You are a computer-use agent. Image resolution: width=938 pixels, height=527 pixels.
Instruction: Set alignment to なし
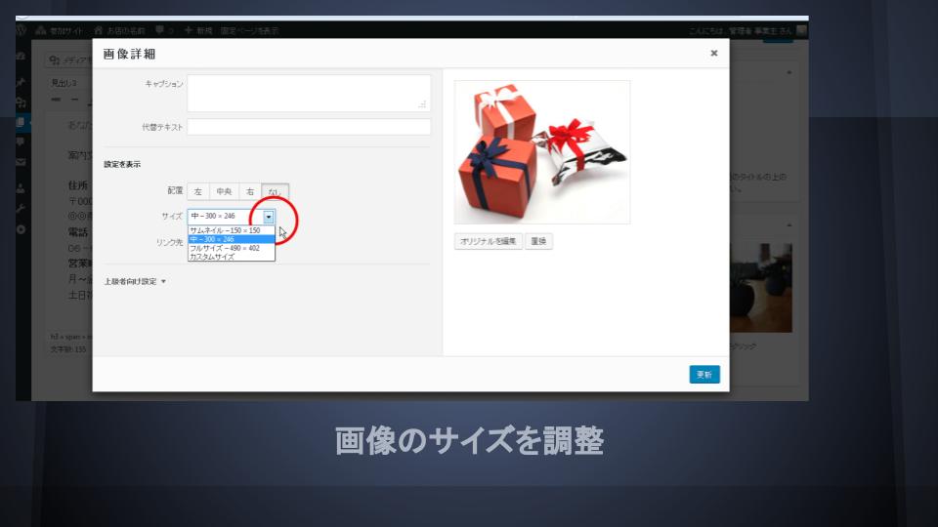pyautogui.click(x=276, y=192)
